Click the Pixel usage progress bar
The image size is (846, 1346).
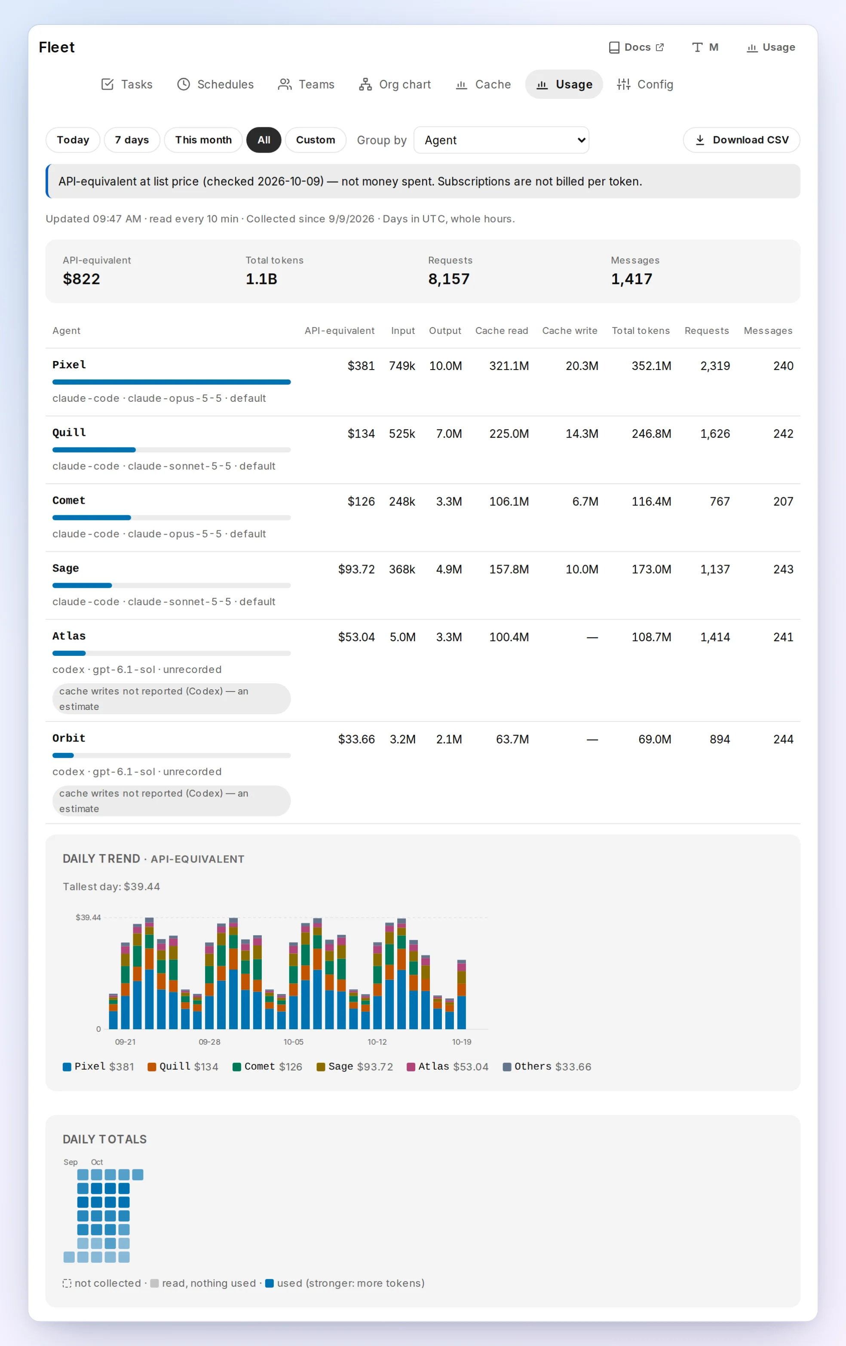(x=172, y=382)
